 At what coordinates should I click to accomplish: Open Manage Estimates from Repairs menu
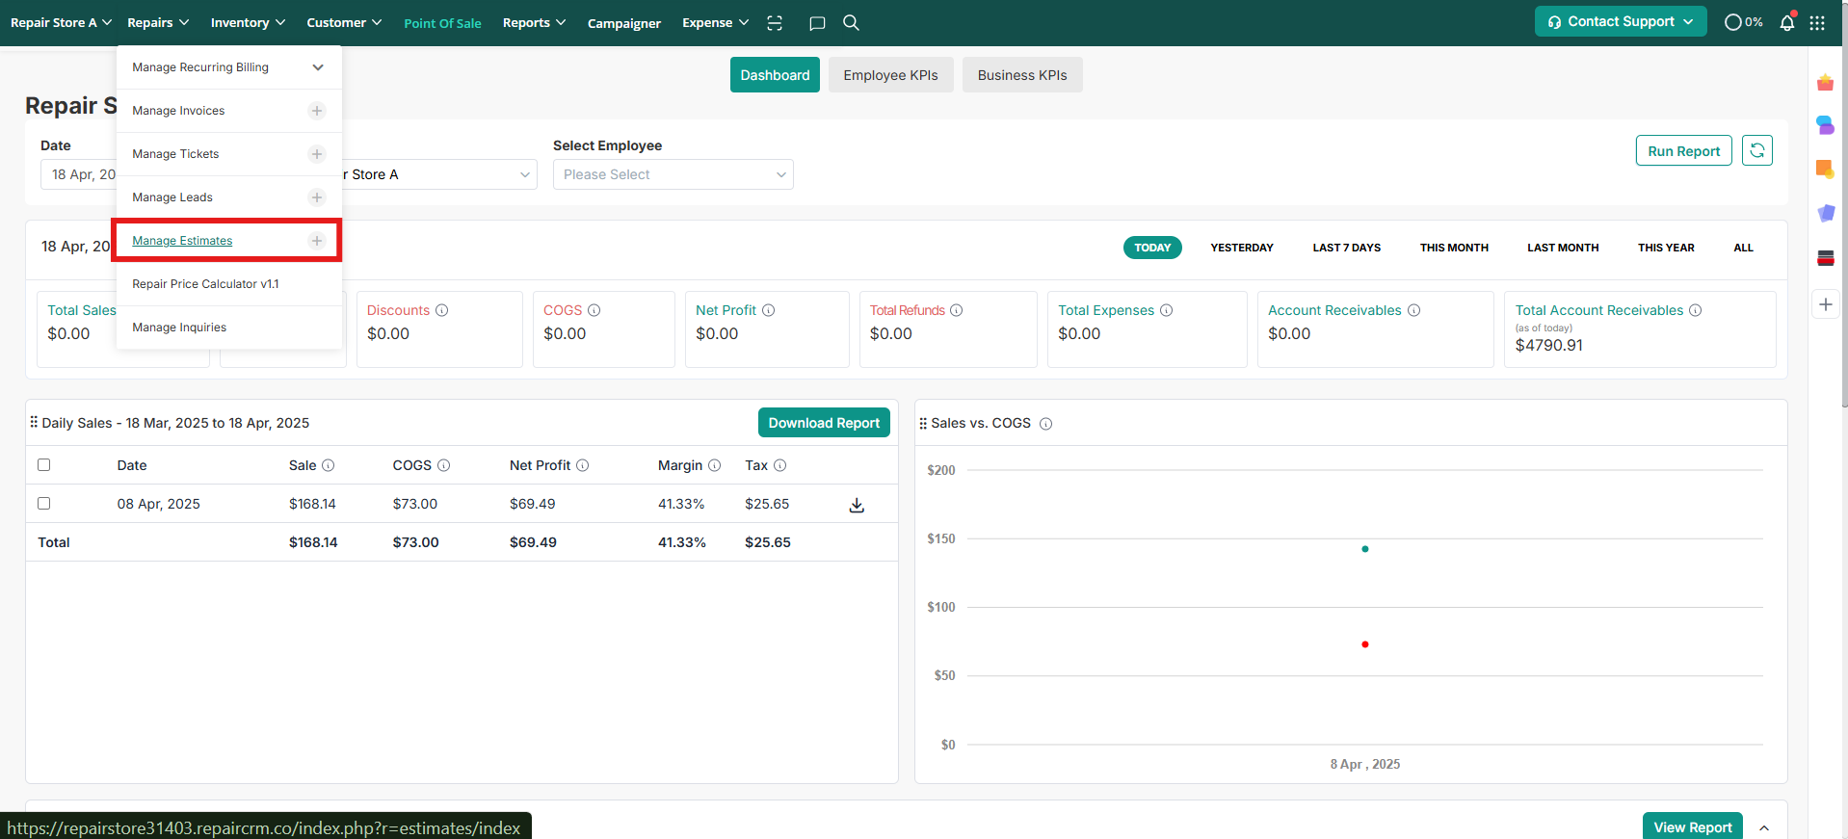pyautogui.click(x=182, y=241)
